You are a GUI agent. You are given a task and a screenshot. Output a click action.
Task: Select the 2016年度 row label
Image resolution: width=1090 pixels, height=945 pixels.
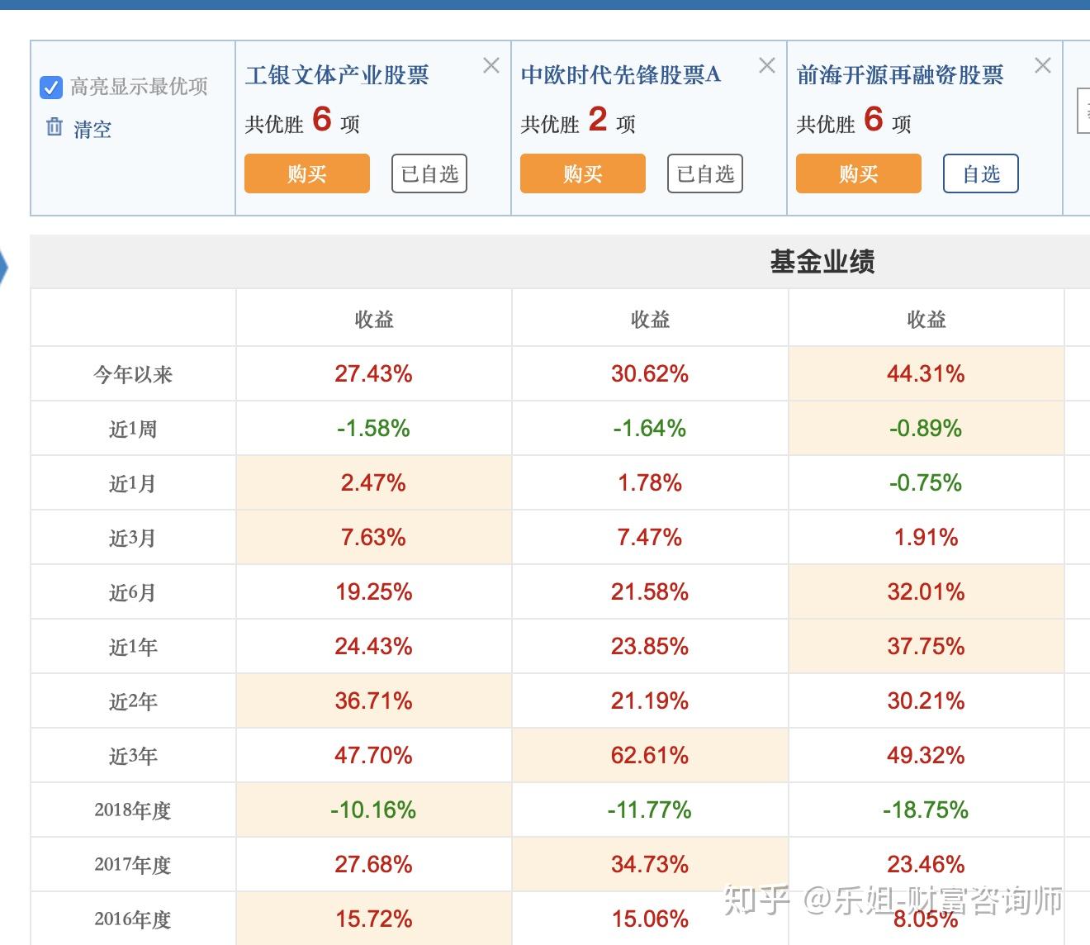pos(133,919)
